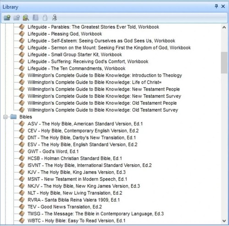The image size is (229, 226).
Task: Click the grayed-out remove folder toolbar icon
Action: tap(16, 18)
